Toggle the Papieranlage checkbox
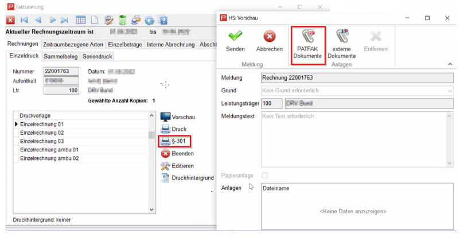The height and width of the screenshot is (238, 464). tap(264, 175)
